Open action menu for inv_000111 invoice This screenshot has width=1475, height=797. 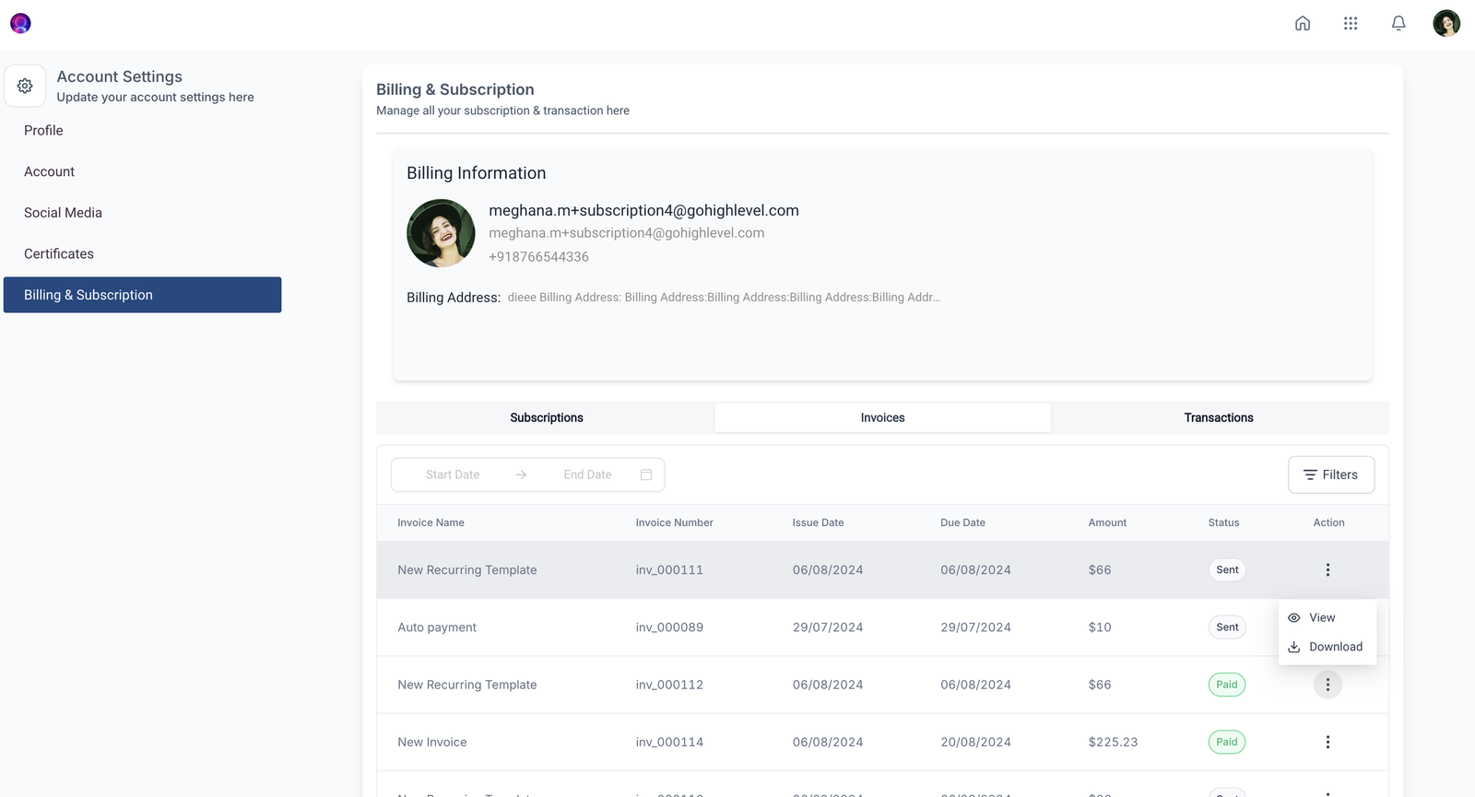[x=1327, y=570]
